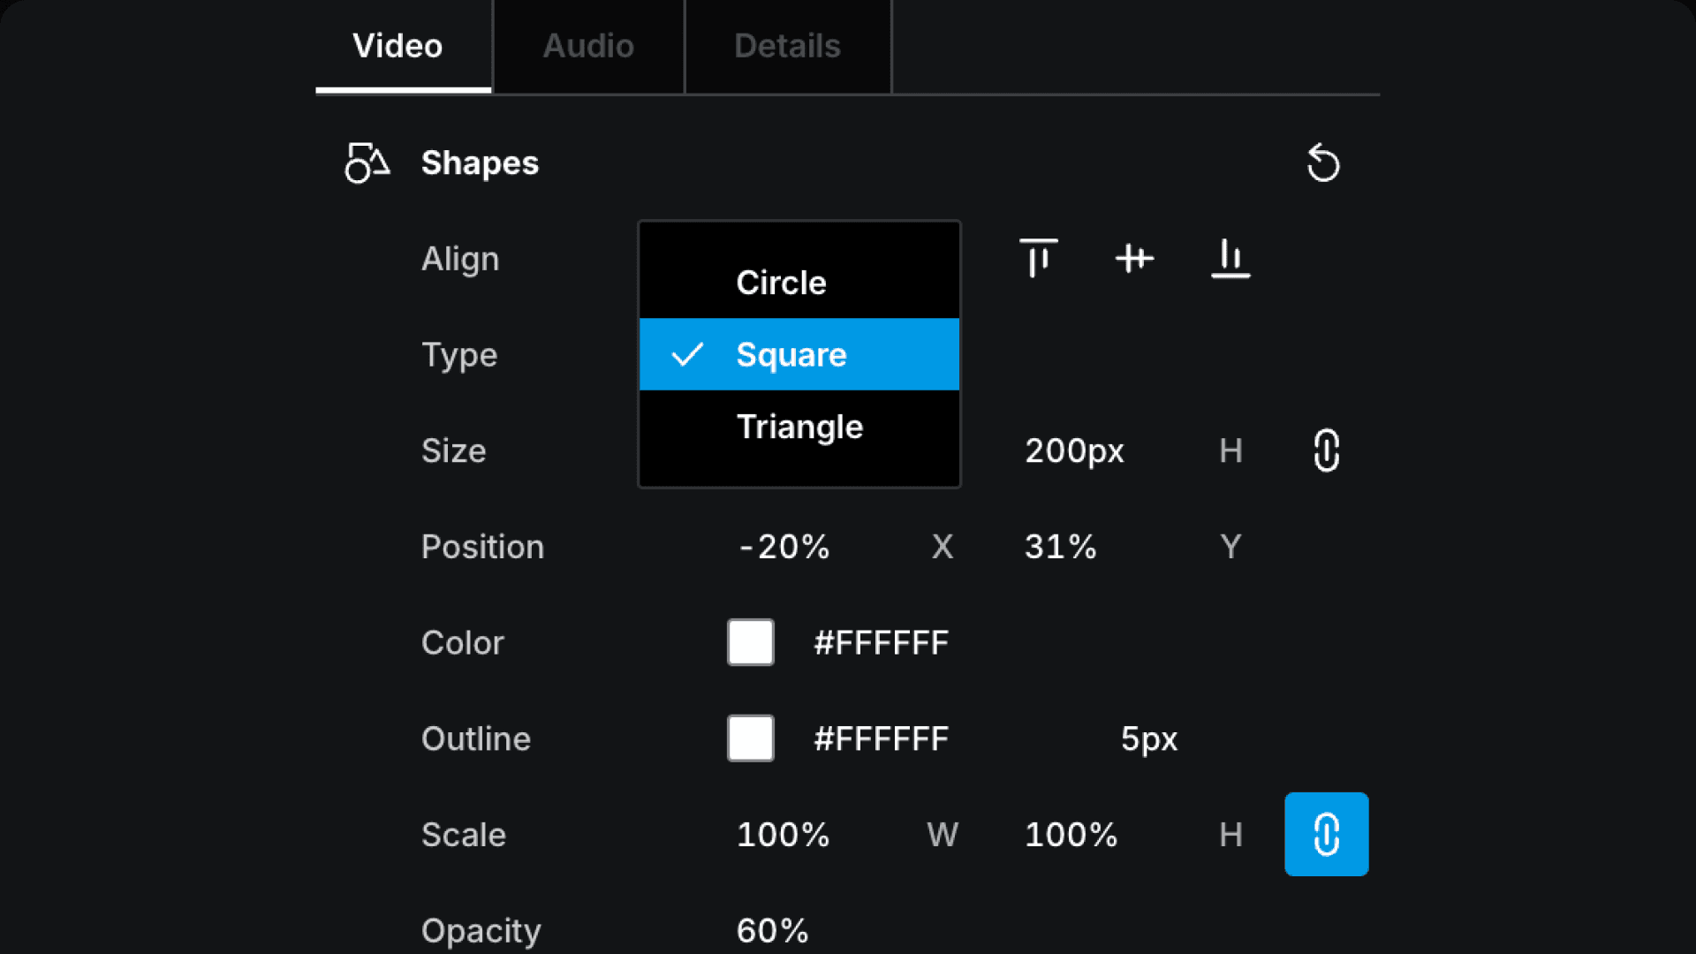Edit the -20% X position value

(x=784, y=547)
